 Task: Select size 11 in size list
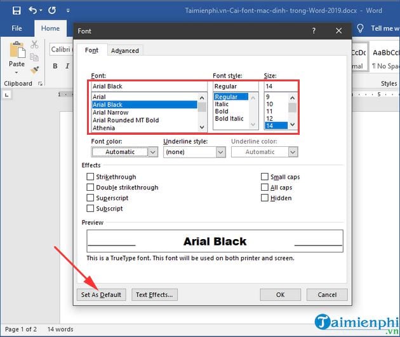[x=276, y=111]
